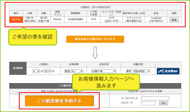Click the 不可 (払戻し不可) cancellation cell
Image resolution: width=190 pixels, height=112 pixels.
coord(111,20)
